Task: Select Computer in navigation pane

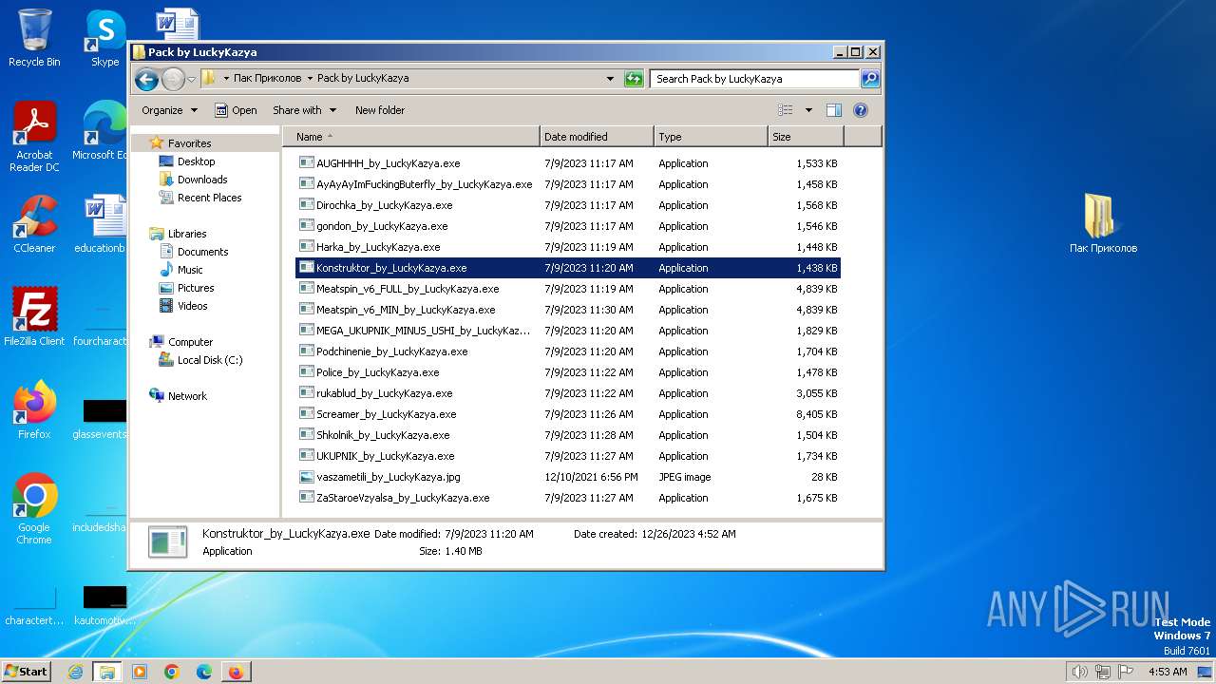Action: (x=190, y=342)
